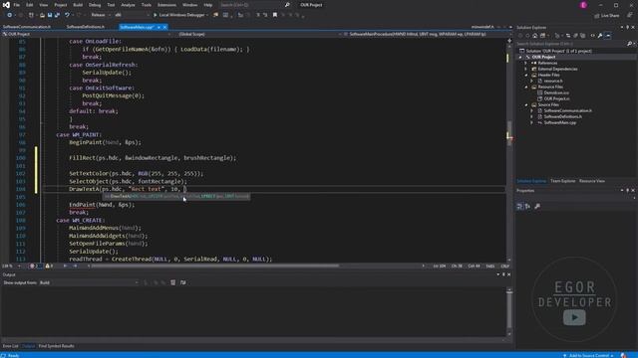Click Alphabetical sort icon in Properties panel

(527, 206)
